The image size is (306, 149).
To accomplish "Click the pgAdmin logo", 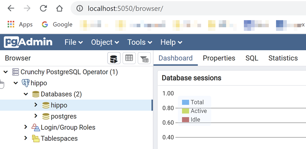I will coord(28,42).
